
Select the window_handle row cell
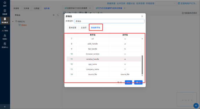click(92, 59)
